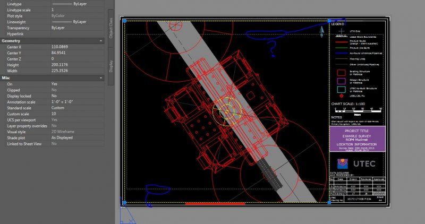425x224 pixels.
Task: Open the Lineweight ByLayer dropdown value
Action: tap(77, 22)
